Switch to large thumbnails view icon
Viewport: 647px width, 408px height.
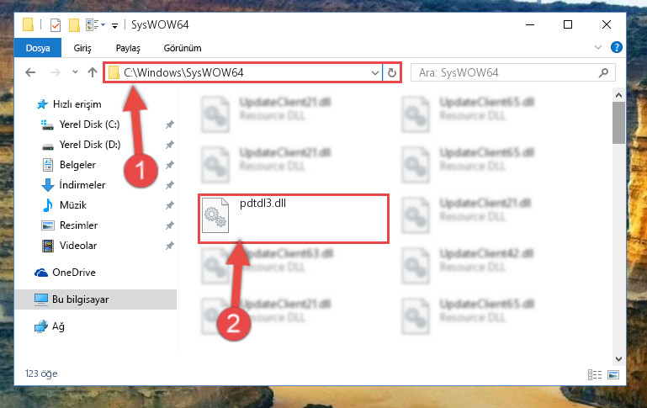click(x=613, y=374)
